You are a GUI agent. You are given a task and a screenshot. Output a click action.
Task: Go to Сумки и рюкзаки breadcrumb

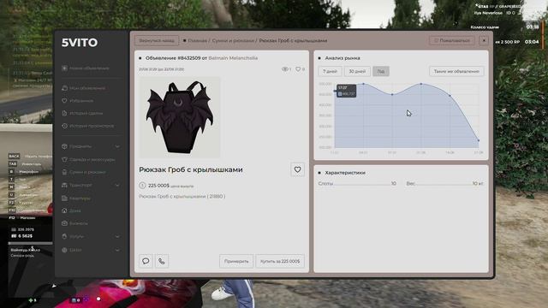(x=233, y=40)
